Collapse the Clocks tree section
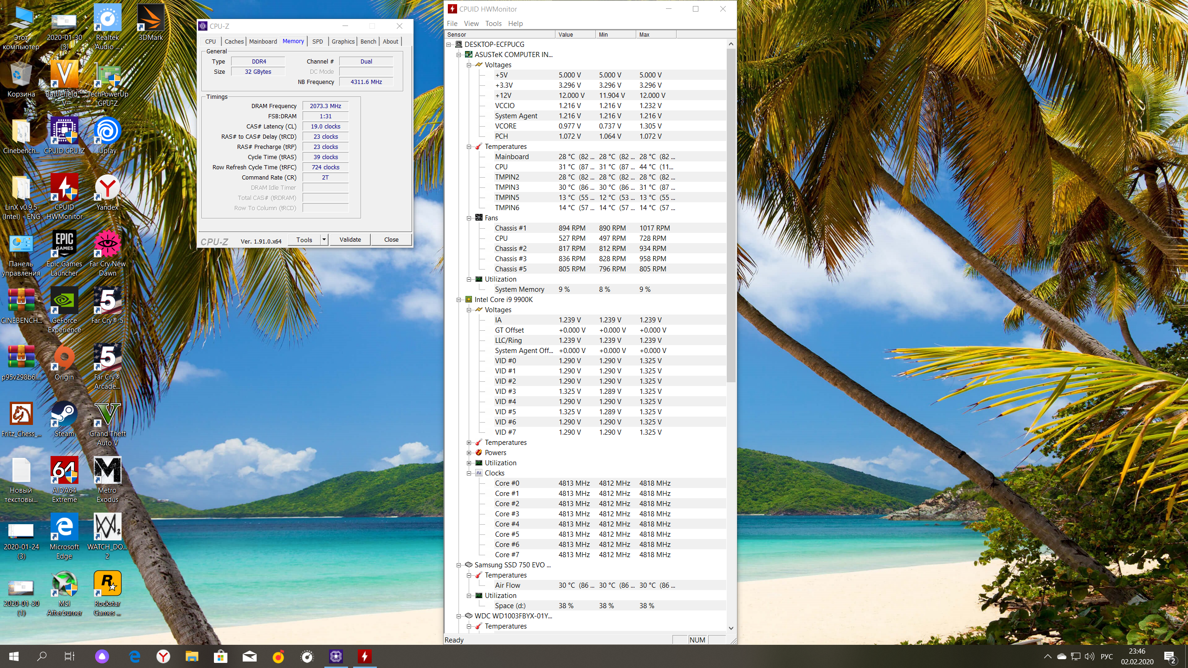Viewport: 1188px width, 668px height. tap(469, 473)
